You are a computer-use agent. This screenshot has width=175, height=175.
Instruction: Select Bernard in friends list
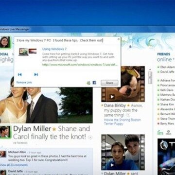tap(167, 114)
